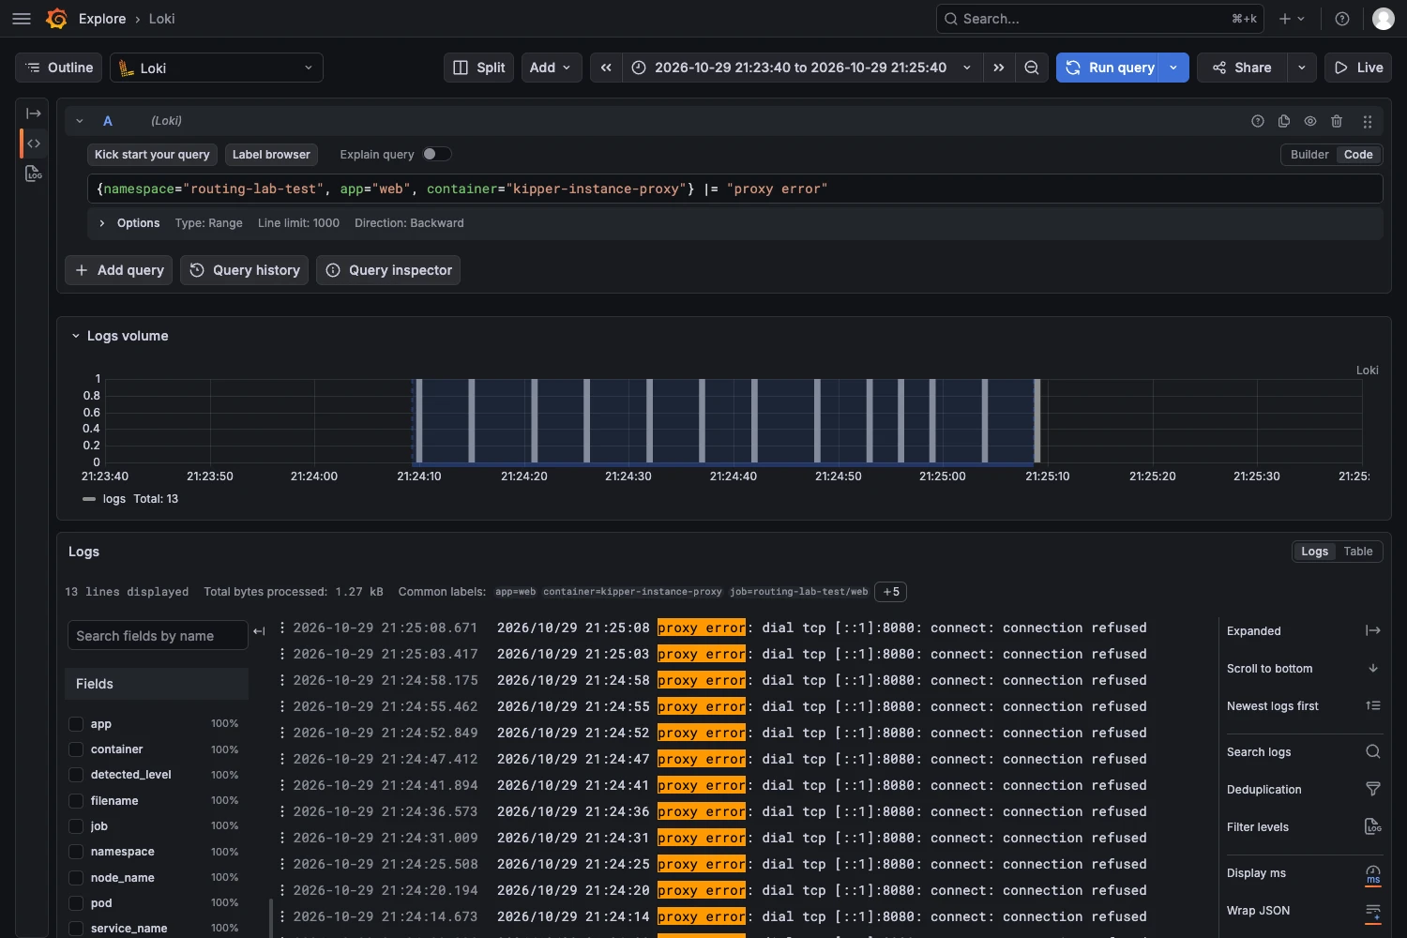1407x938 pixels.
Task: Switch logs view to Table
Action: 1357,552
